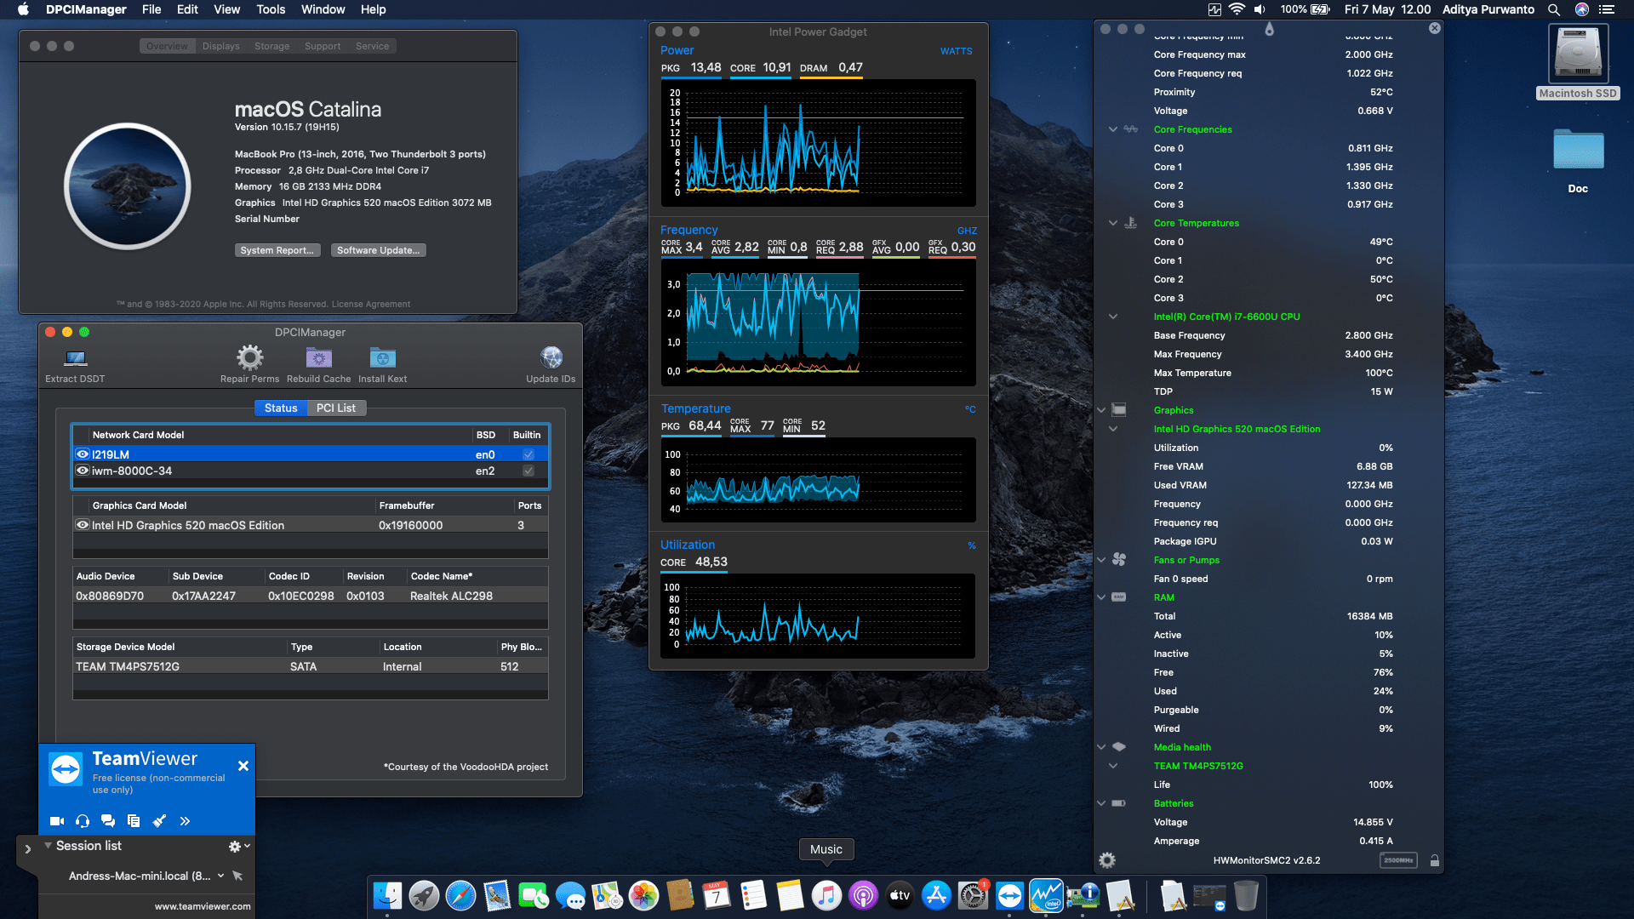Open App Store in the Dock
Screen dimensions: 1634x919
pos(936,895)
